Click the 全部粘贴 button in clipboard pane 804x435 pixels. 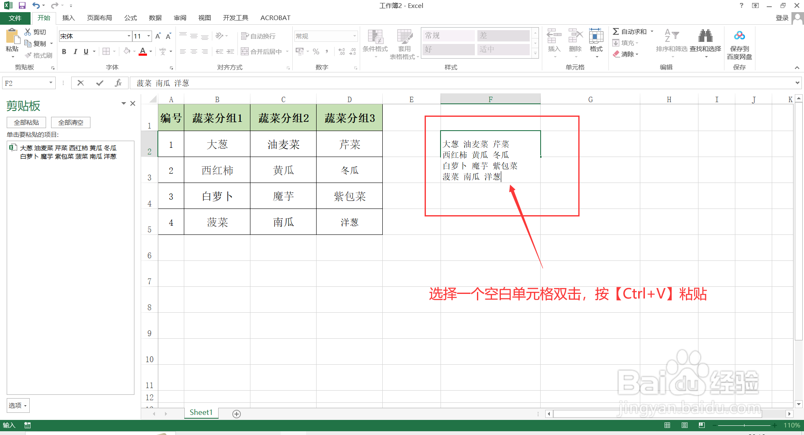(x=26, y=122)
